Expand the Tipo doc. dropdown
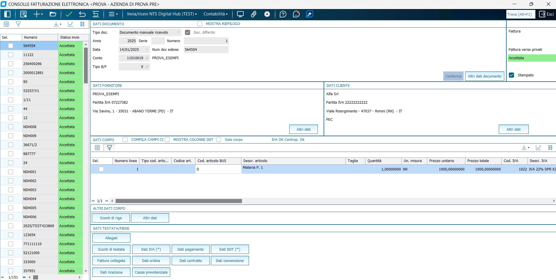The width and height of the screenshot is (556, 280). pos(178,33)
